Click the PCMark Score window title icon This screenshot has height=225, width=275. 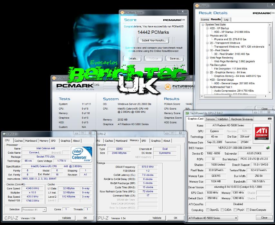[122, 13]
